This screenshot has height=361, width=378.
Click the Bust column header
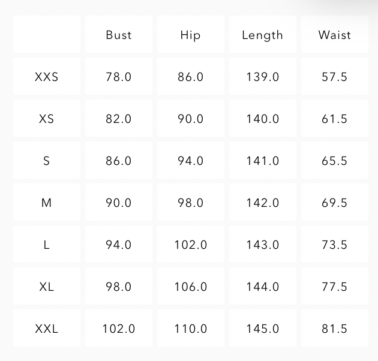tap(118, 35)
